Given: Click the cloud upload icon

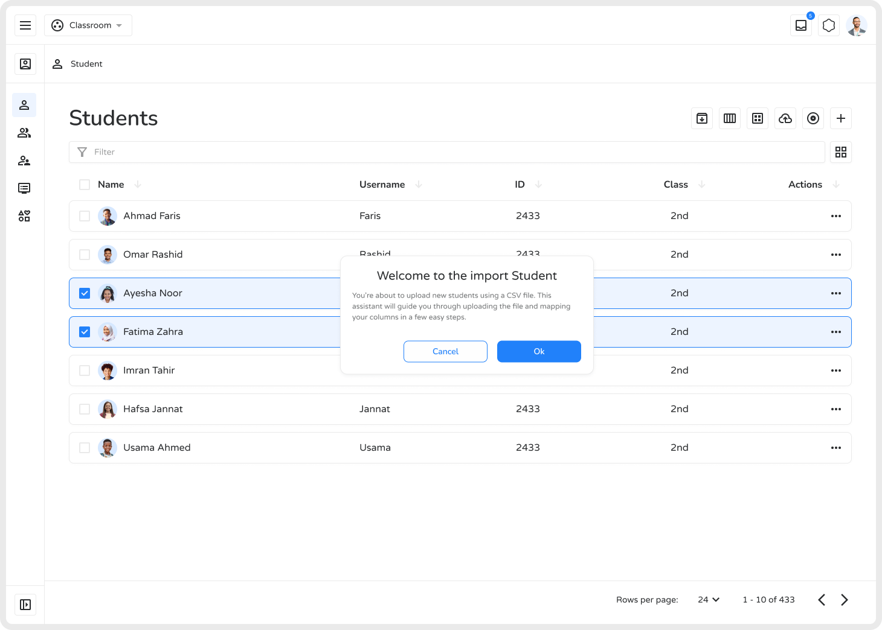Looking at the screenshot, I should 785,118.
